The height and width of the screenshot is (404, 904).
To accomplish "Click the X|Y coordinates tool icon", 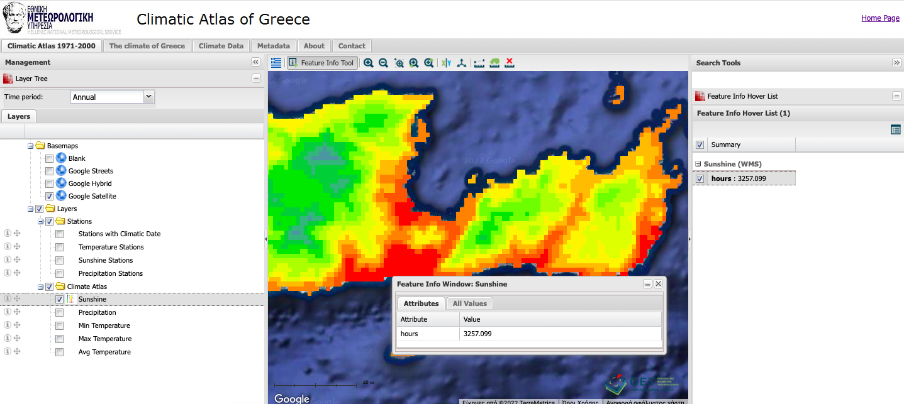I will pos(447,63).
